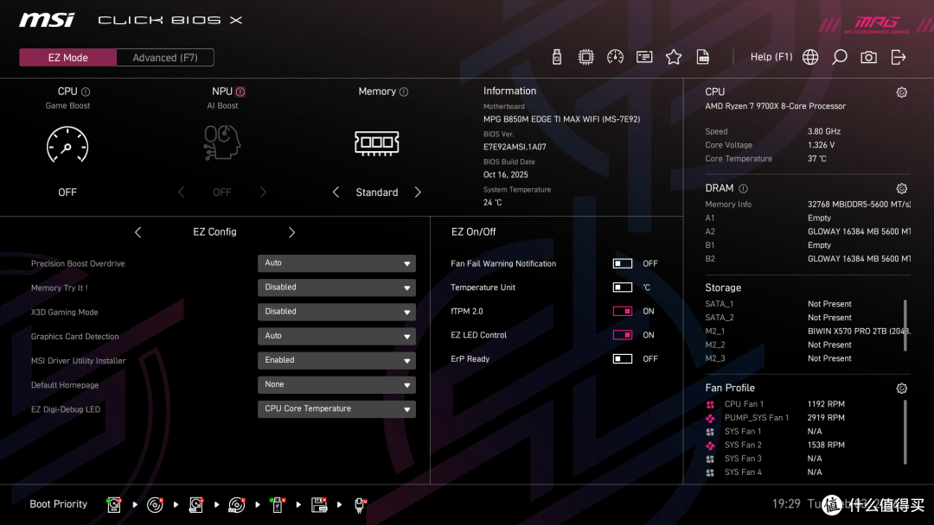934x525 pixels.
Task: Click the M2_1 storage entry
Action: pos(808,332)
